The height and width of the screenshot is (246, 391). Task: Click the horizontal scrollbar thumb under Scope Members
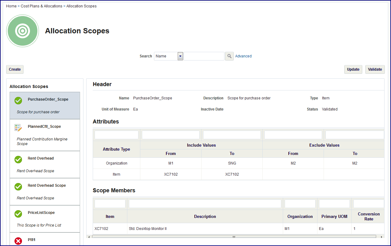pos(234,237)
